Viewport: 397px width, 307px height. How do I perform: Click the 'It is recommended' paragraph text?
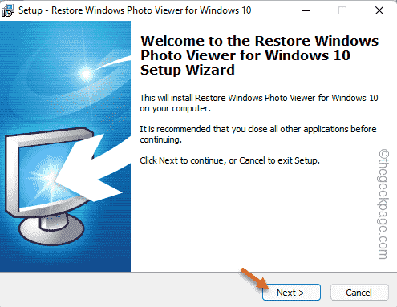(258, 135)
